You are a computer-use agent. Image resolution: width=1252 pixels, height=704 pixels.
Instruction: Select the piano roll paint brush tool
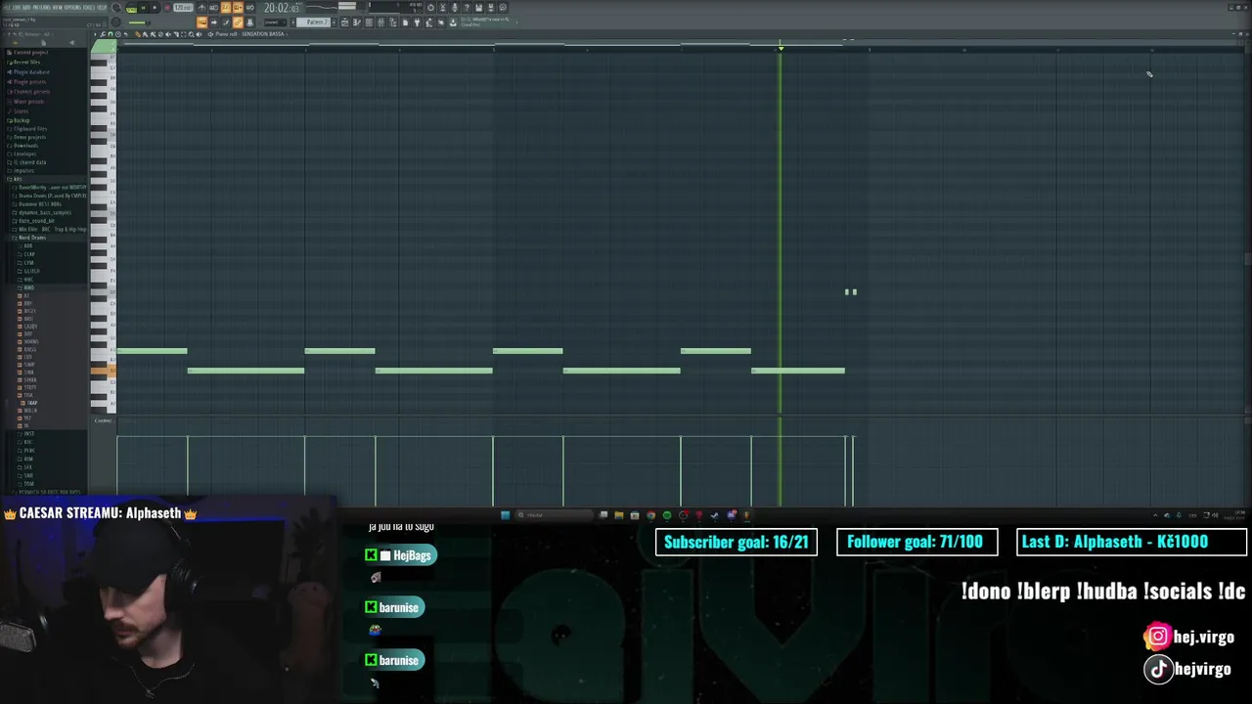point(145,34)
